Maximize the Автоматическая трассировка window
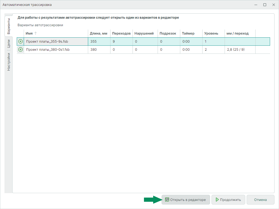 264,5
